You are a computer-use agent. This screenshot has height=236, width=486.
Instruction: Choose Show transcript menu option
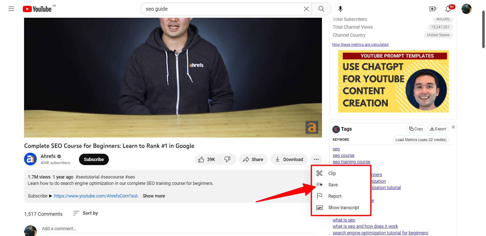(x=343, y=208)
